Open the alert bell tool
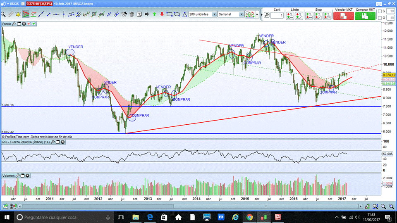Viewport: 397px width, 223px height. [x=18, y=14]
